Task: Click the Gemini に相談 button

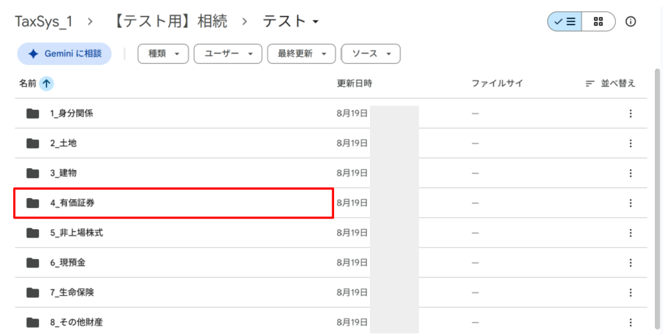Action: click(64, 54)
